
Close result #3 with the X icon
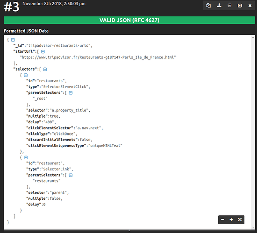(x=250, y=6)
